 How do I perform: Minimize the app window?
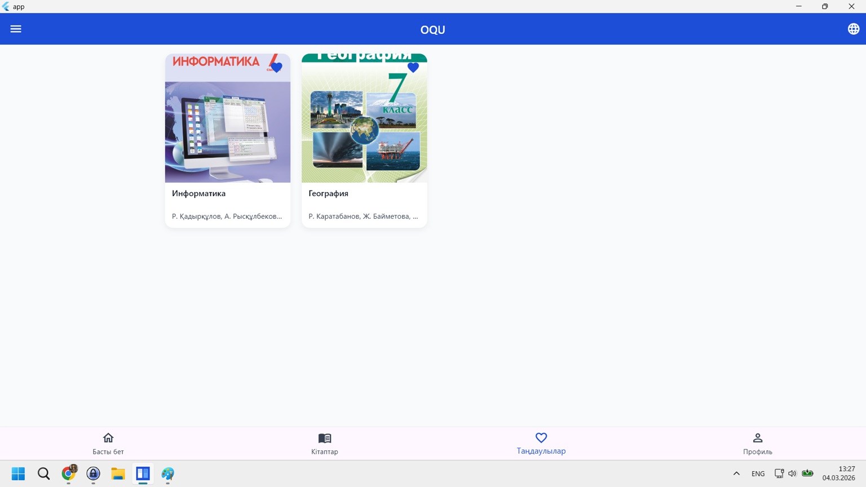point(799,6)
